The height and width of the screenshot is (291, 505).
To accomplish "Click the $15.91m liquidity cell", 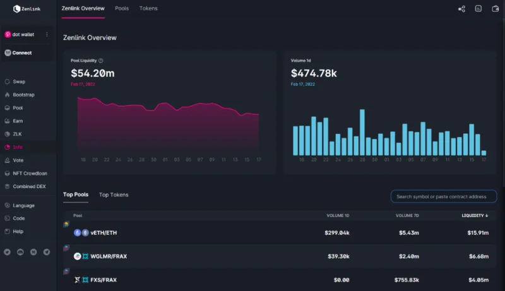I will pos(478,233).
